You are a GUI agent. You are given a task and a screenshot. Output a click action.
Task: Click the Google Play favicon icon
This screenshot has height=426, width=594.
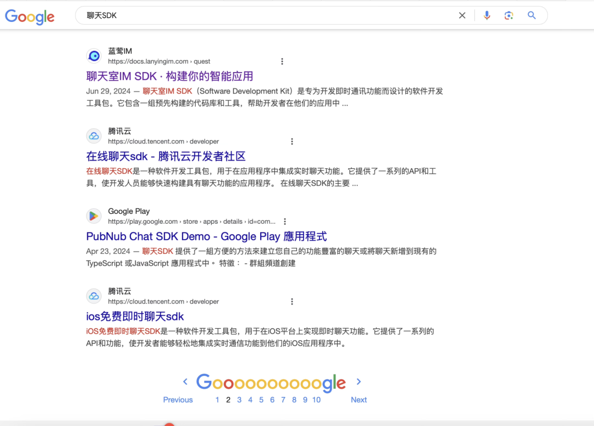(94, 216)
